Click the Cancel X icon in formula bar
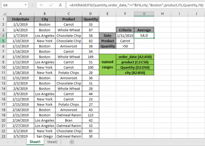 (41, 5)
